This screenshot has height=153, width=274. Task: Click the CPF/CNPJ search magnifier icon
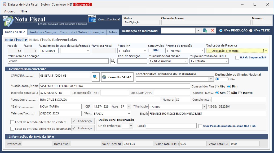pos(95,77)
